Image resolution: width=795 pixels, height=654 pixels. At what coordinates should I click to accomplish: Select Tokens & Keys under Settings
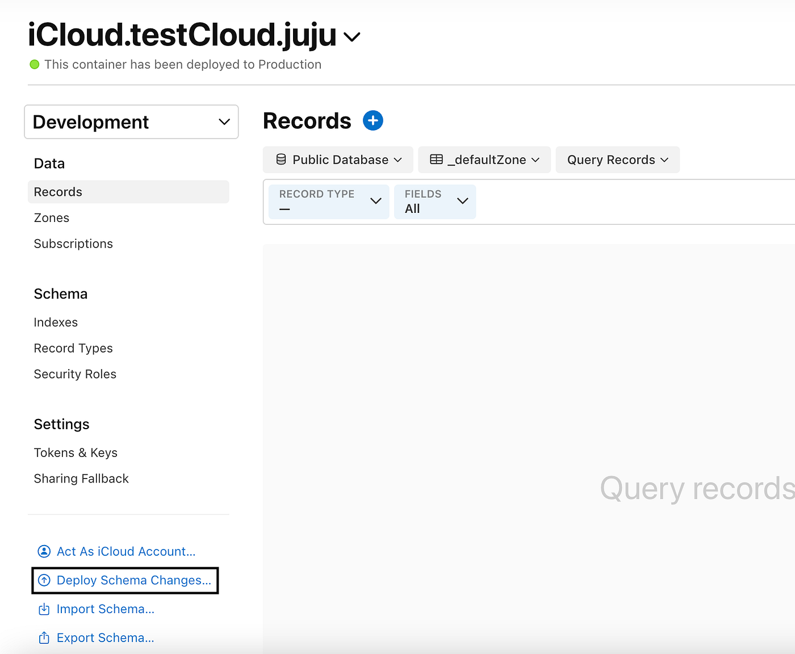[x=76, y=452]
